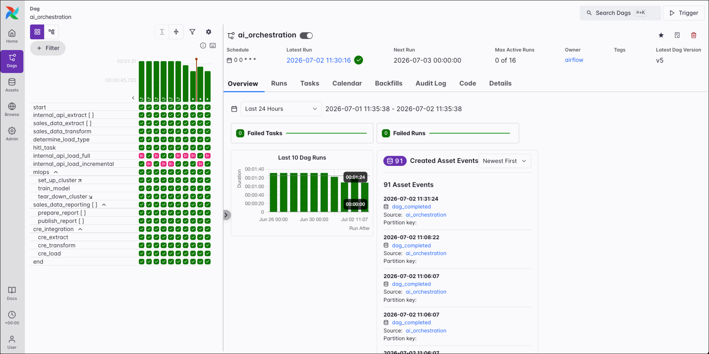Image resolution: width=709 pixels, height=354 pixels.
Task: Open Last 24 Hours dropdown
Action: (x=281, y=109)
